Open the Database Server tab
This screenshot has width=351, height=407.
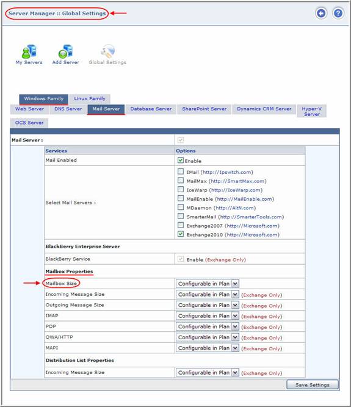(151, 109)
